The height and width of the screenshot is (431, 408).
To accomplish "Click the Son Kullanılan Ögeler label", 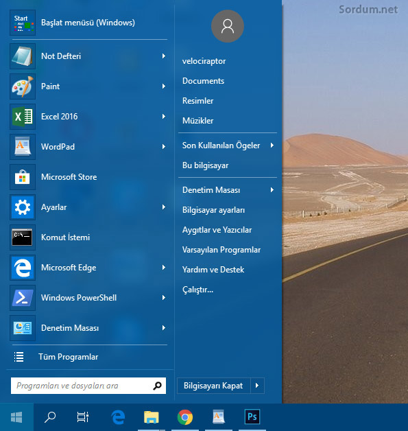I will [x=221, y=145].
